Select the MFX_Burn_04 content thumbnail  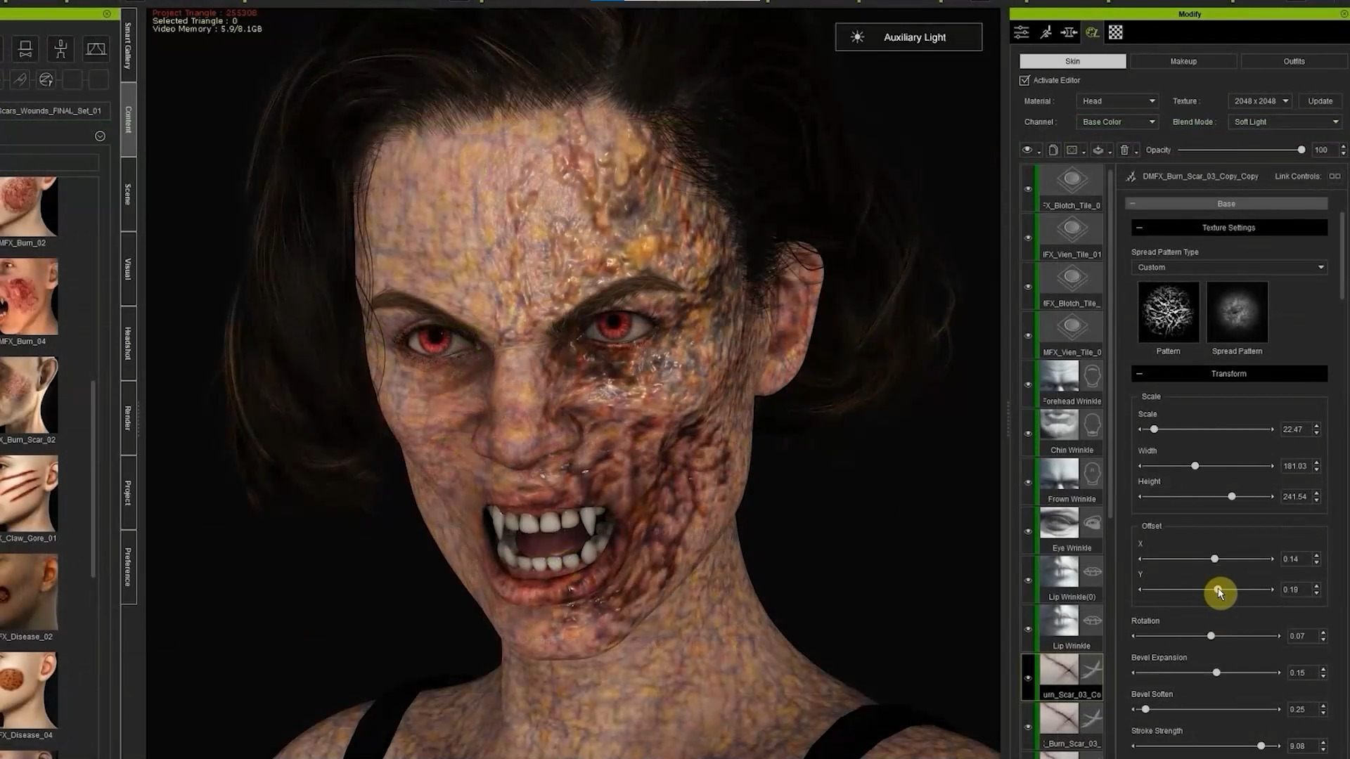pyautogui.click(x=28, y=297)
